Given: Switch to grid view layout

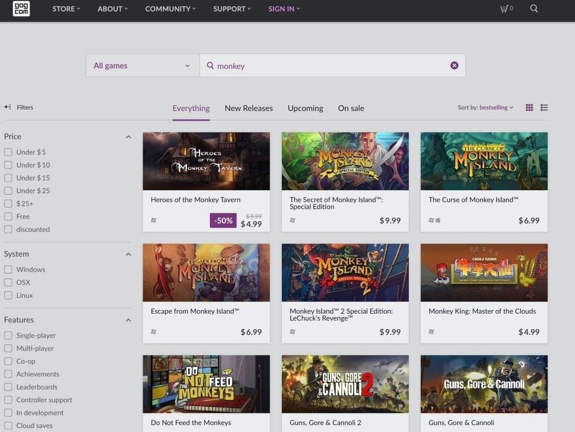Looking at the screenshot, I should coord(530,107).
